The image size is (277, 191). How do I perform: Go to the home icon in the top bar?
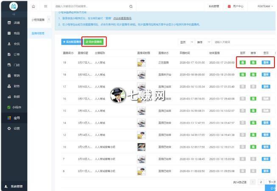(x=34, y=6)
